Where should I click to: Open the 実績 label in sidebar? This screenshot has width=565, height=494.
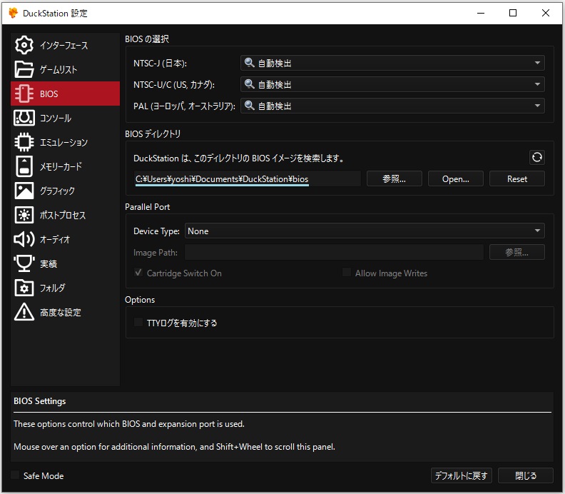(49, 264)
